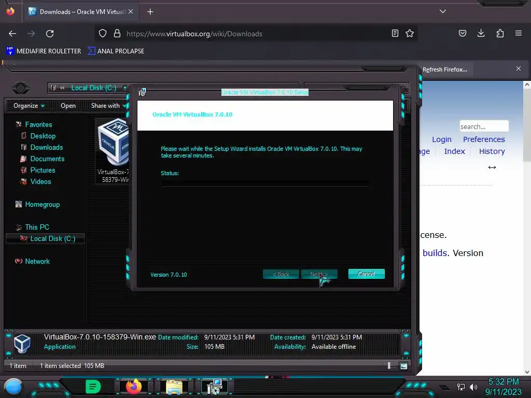
Task: Click VirtualBox Setup title bar icon
Action: [142, 92]
